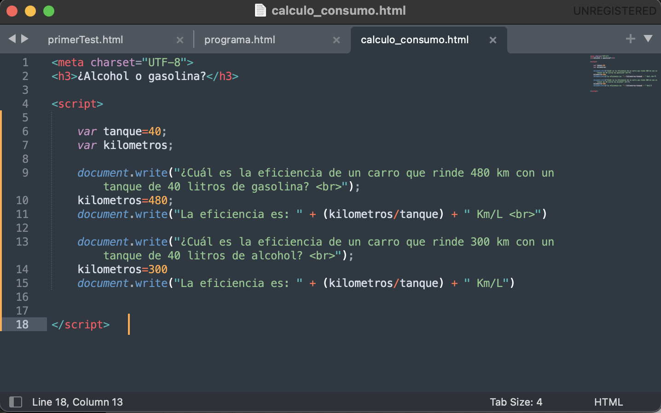Click the minimap code preview
This screenshot has height=413, width=661.
point(624,74)
